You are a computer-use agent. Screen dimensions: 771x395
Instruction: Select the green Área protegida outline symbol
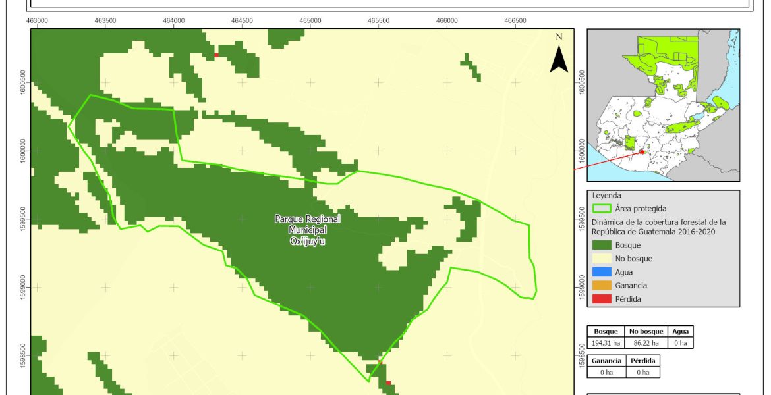pyautogui.click(x=602, y=209)
